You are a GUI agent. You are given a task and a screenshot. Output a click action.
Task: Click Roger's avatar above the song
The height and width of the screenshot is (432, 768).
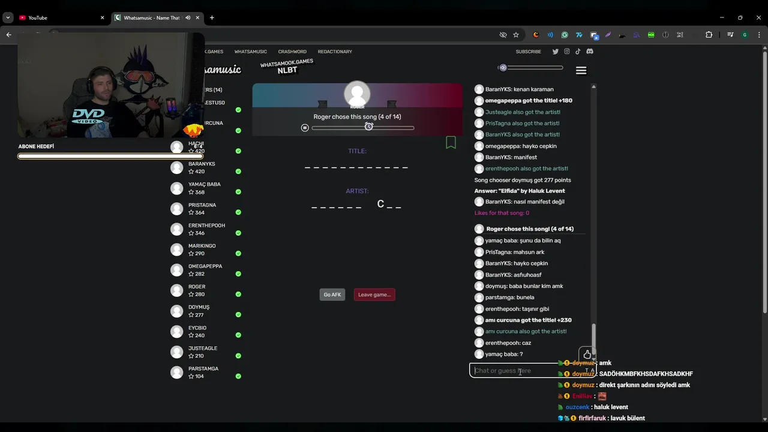pyautogui.click(x=357, y=94)
